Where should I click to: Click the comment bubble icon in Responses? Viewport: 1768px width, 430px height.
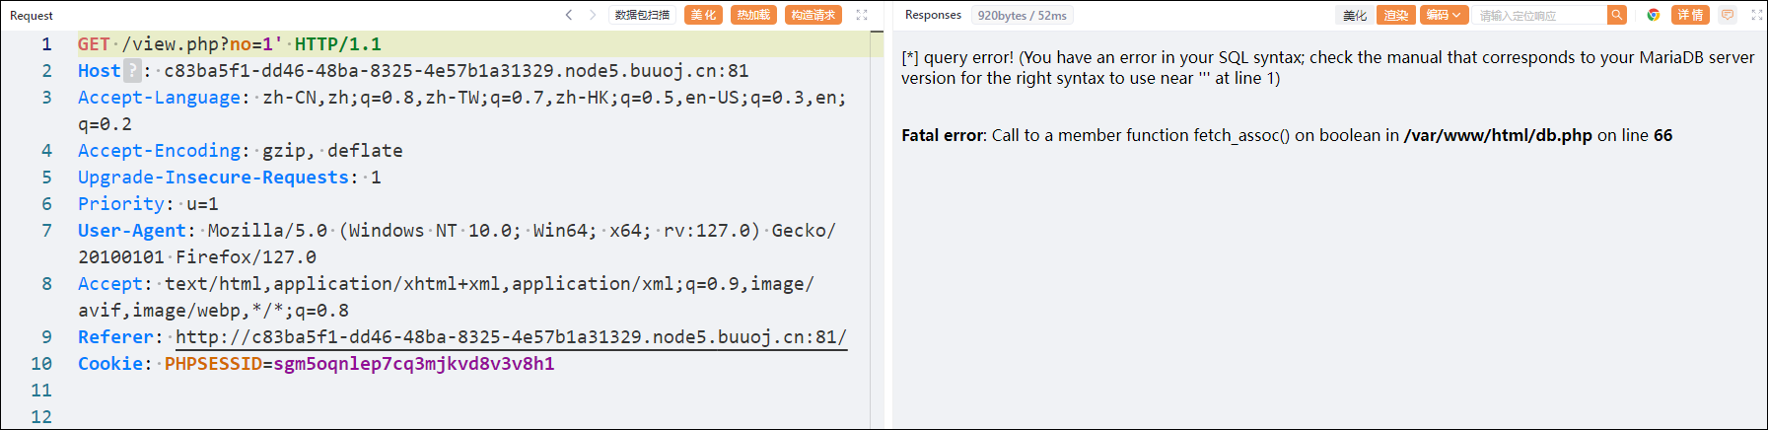click(x=1728, y=15)
